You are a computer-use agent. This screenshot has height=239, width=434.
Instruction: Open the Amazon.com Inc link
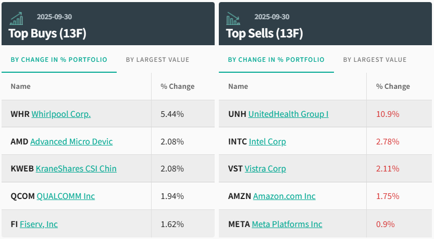click(x=284, y=196)
